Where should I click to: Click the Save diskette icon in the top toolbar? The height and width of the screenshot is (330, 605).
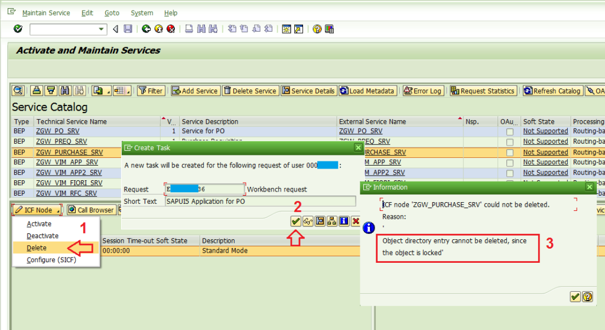[128, 29]
